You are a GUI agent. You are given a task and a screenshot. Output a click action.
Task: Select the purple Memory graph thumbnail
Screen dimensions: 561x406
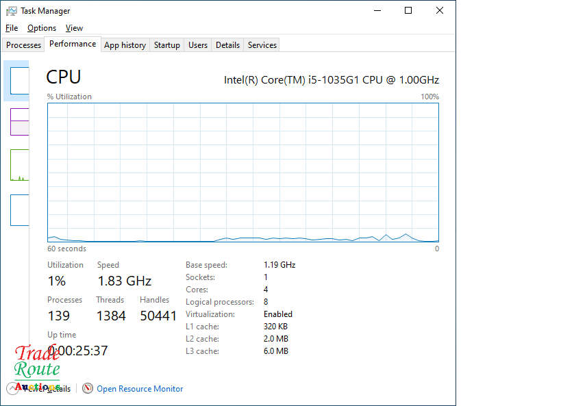[x=19, y=121]
